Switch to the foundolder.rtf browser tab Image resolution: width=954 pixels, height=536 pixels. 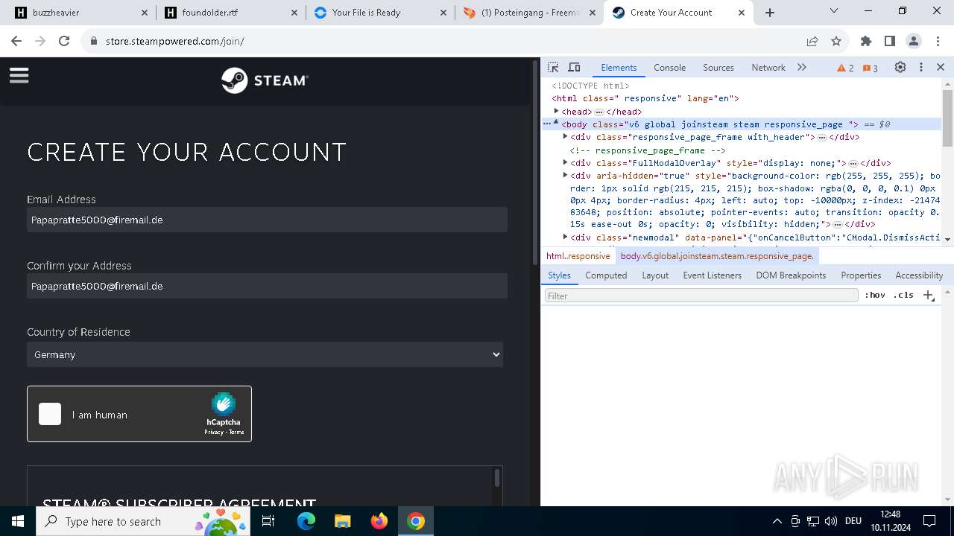[x=230, y=13]
